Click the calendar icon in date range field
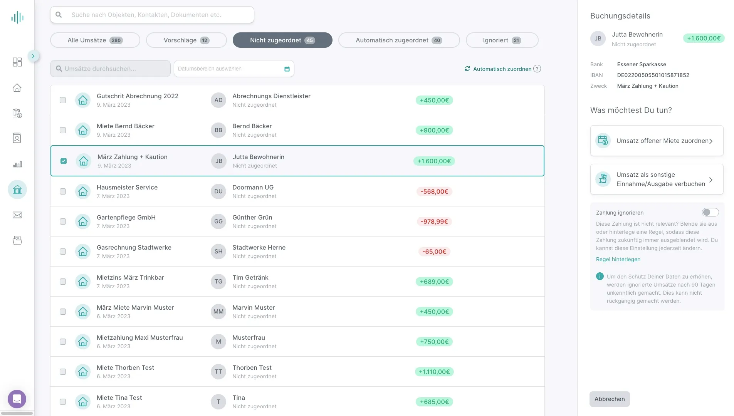The width and height of the screenshot is (734, 416). pos(287,69)
